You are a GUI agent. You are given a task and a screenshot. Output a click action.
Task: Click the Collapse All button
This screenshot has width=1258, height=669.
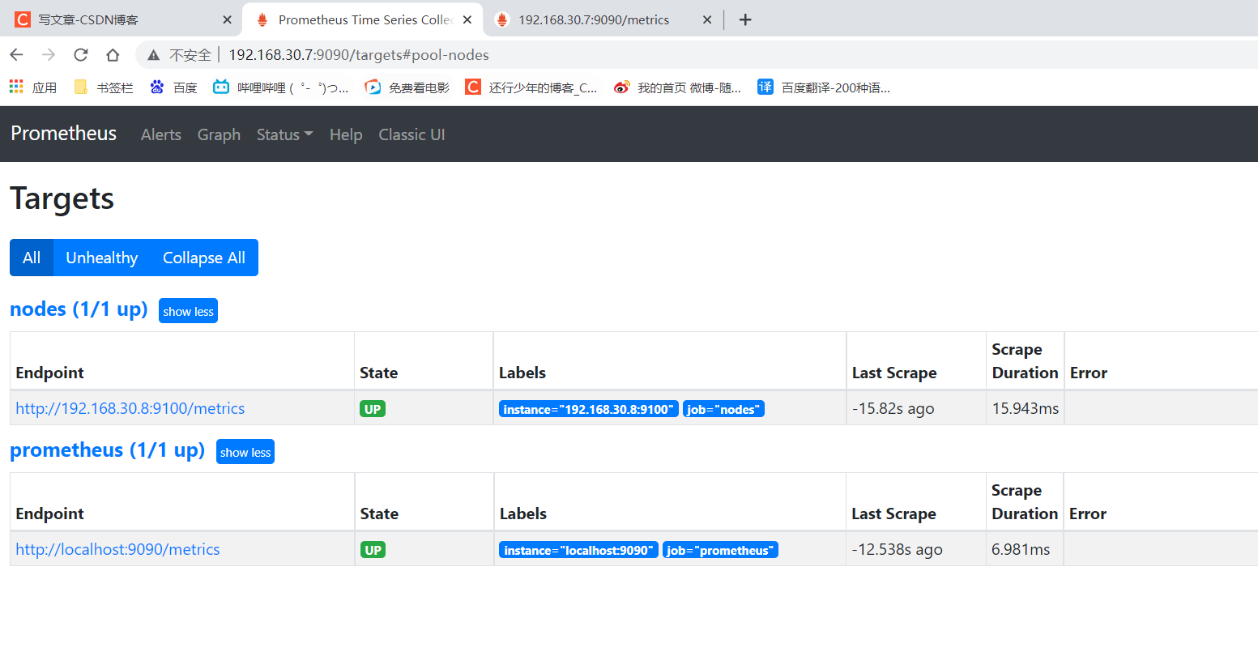(204, 258)
